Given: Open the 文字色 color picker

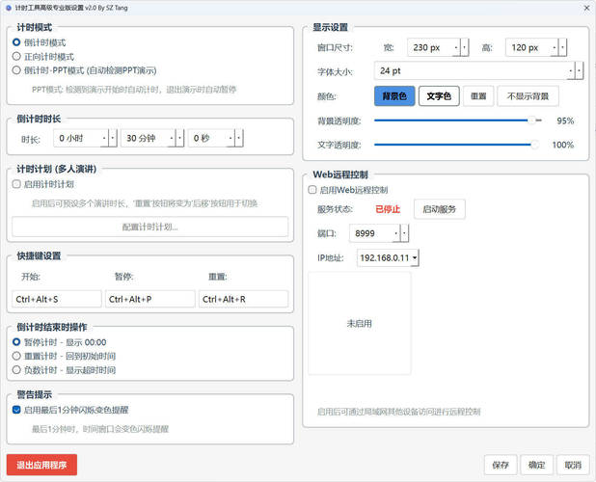Looking at the screenshot, I should [438, 96].
